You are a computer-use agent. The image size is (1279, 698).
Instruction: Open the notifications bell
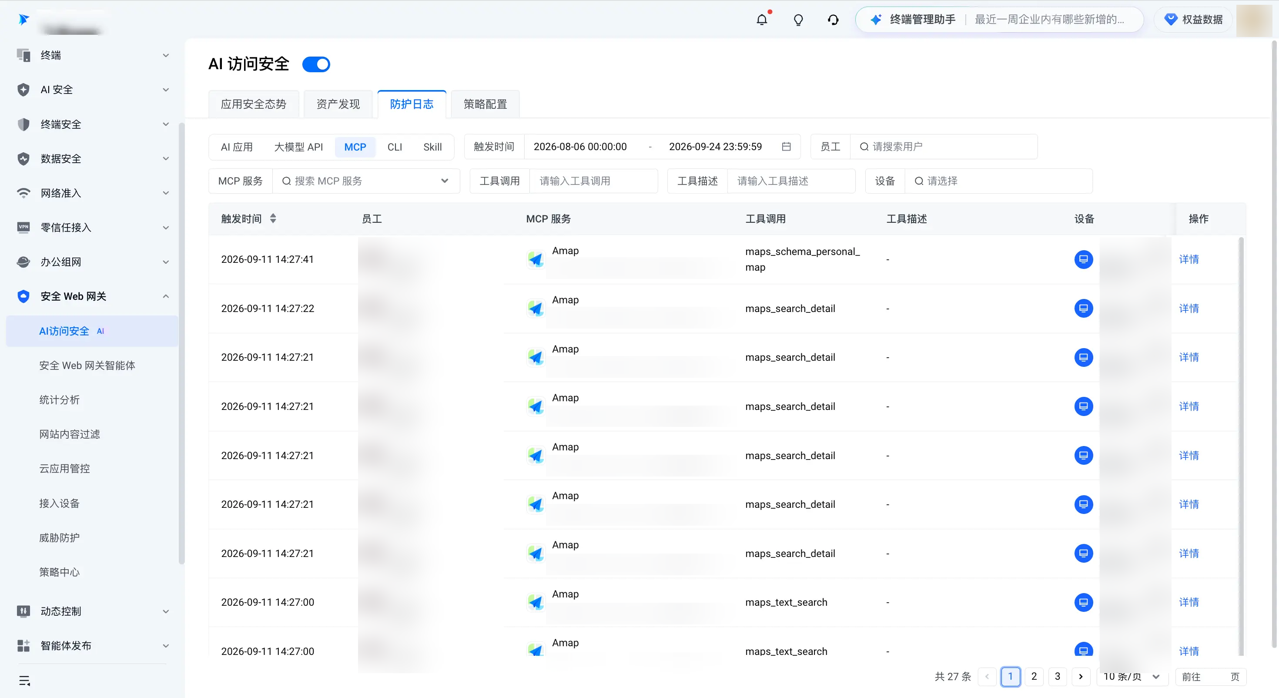762,20
